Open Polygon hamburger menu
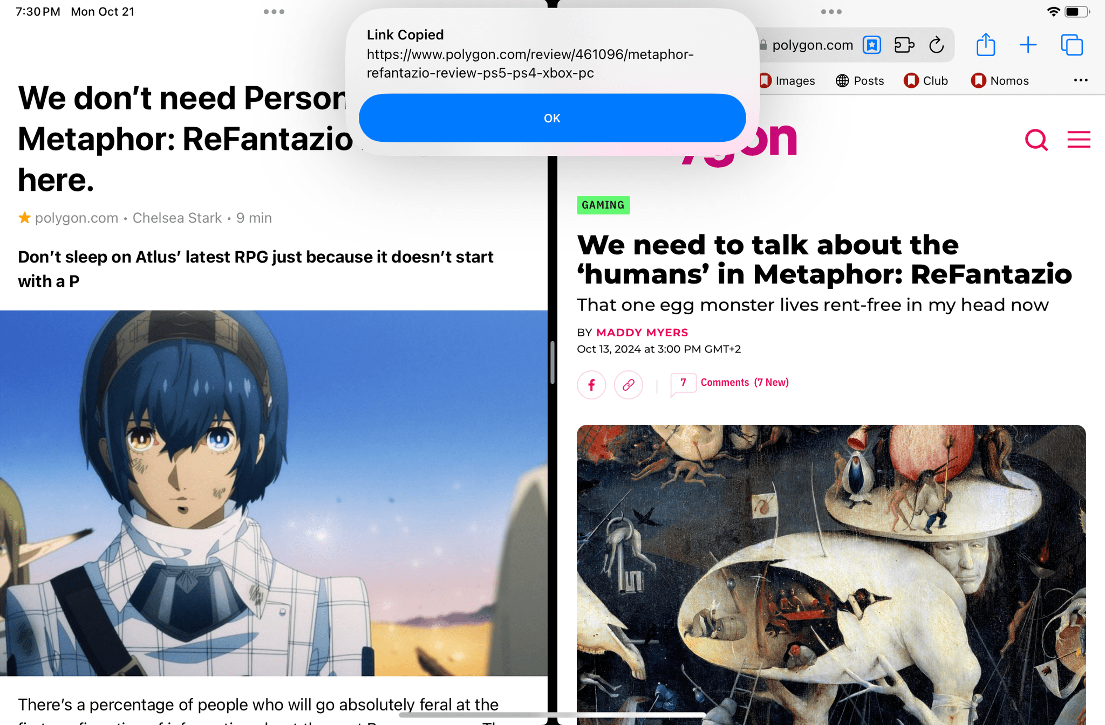 (x=1079, y=140)
